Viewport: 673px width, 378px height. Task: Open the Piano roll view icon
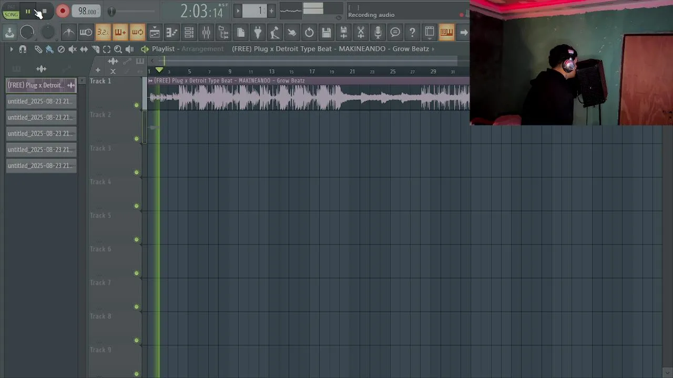coord(172,33)
